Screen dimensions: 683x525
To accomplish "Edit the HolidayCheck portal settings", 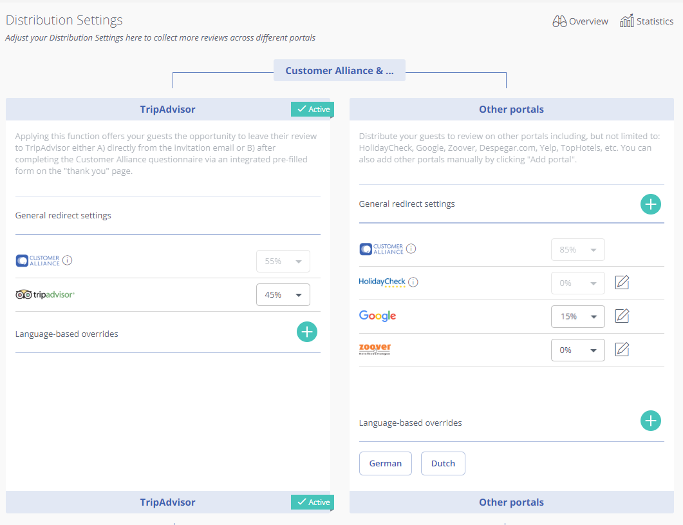I will point(622,283).
